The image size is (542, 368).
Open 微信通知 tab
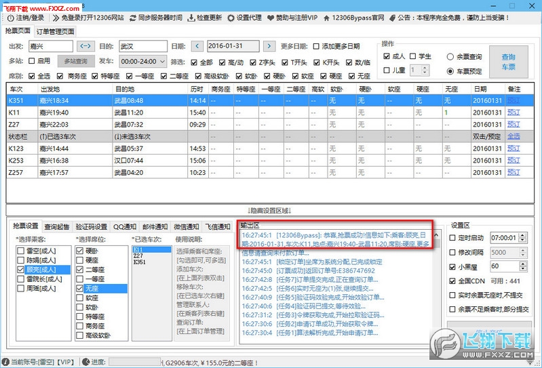187,227
